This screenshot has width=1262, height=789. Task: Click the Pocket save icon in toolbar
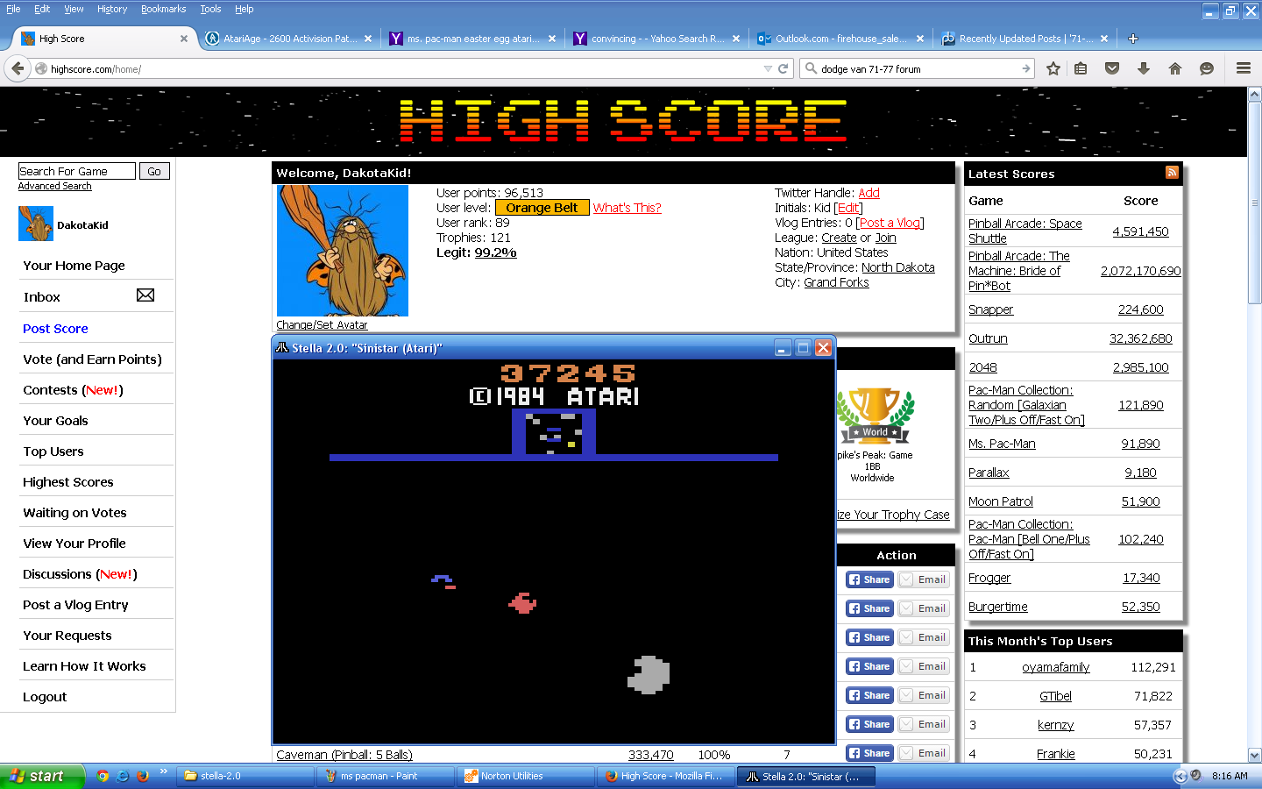point(1112,68)
